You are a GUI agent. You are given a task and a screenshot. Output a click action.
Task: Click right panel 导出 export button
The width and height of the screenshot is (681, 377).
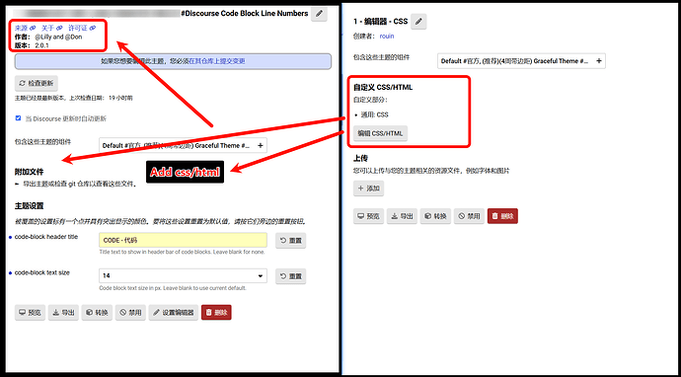point(402,216)
